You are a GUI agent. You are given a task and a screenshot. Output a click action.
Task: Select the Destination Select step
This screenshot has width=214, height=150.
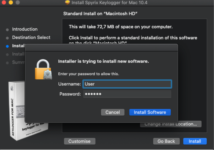31,37
